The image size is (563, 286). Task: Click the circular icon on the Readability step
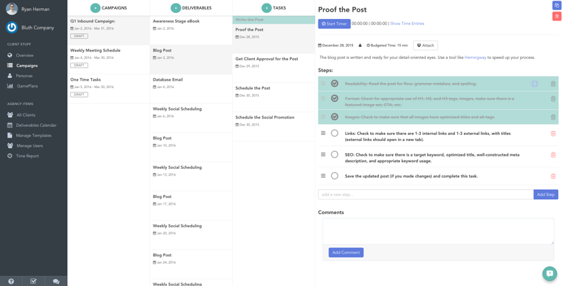tap(534, 84)
